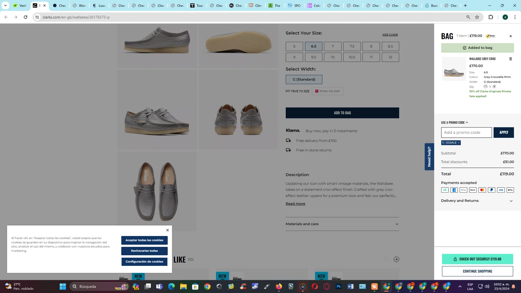
Task: Open browser zoom magnifier icon
Action: point(468,17)
